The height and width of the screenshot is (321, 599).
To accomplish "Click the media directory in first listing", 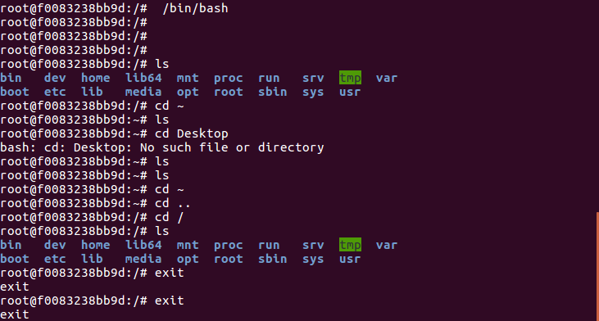I will pyautogui.click(x=143, y=92).
